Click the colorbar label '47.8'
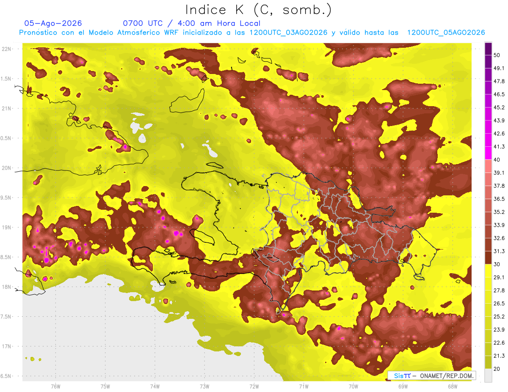This screenshot has width=508, height=392. pyautogui.click(x=499, y=81)
